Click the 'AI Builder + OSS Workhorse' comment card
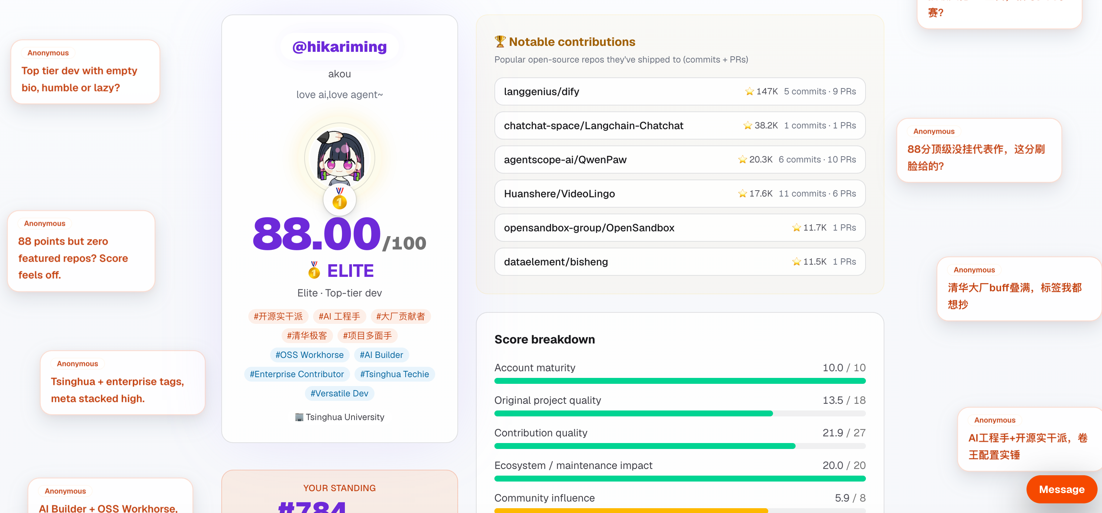Viewport: 1102px width, 513px height. [x=110, y=496]
